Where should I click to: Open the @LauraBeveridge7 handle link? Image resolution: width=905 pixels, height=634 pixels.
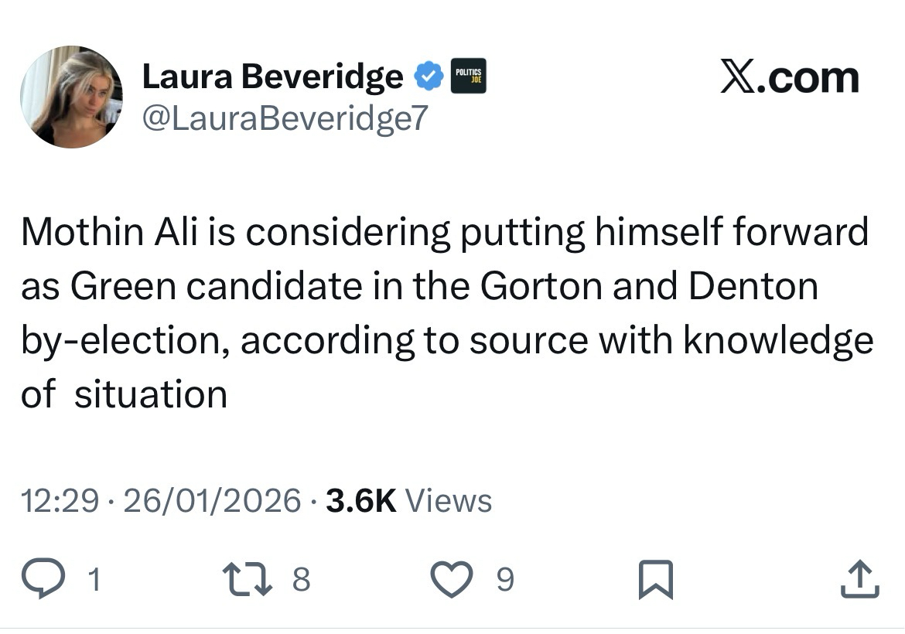pyautogui.click(x=285, y=118)
